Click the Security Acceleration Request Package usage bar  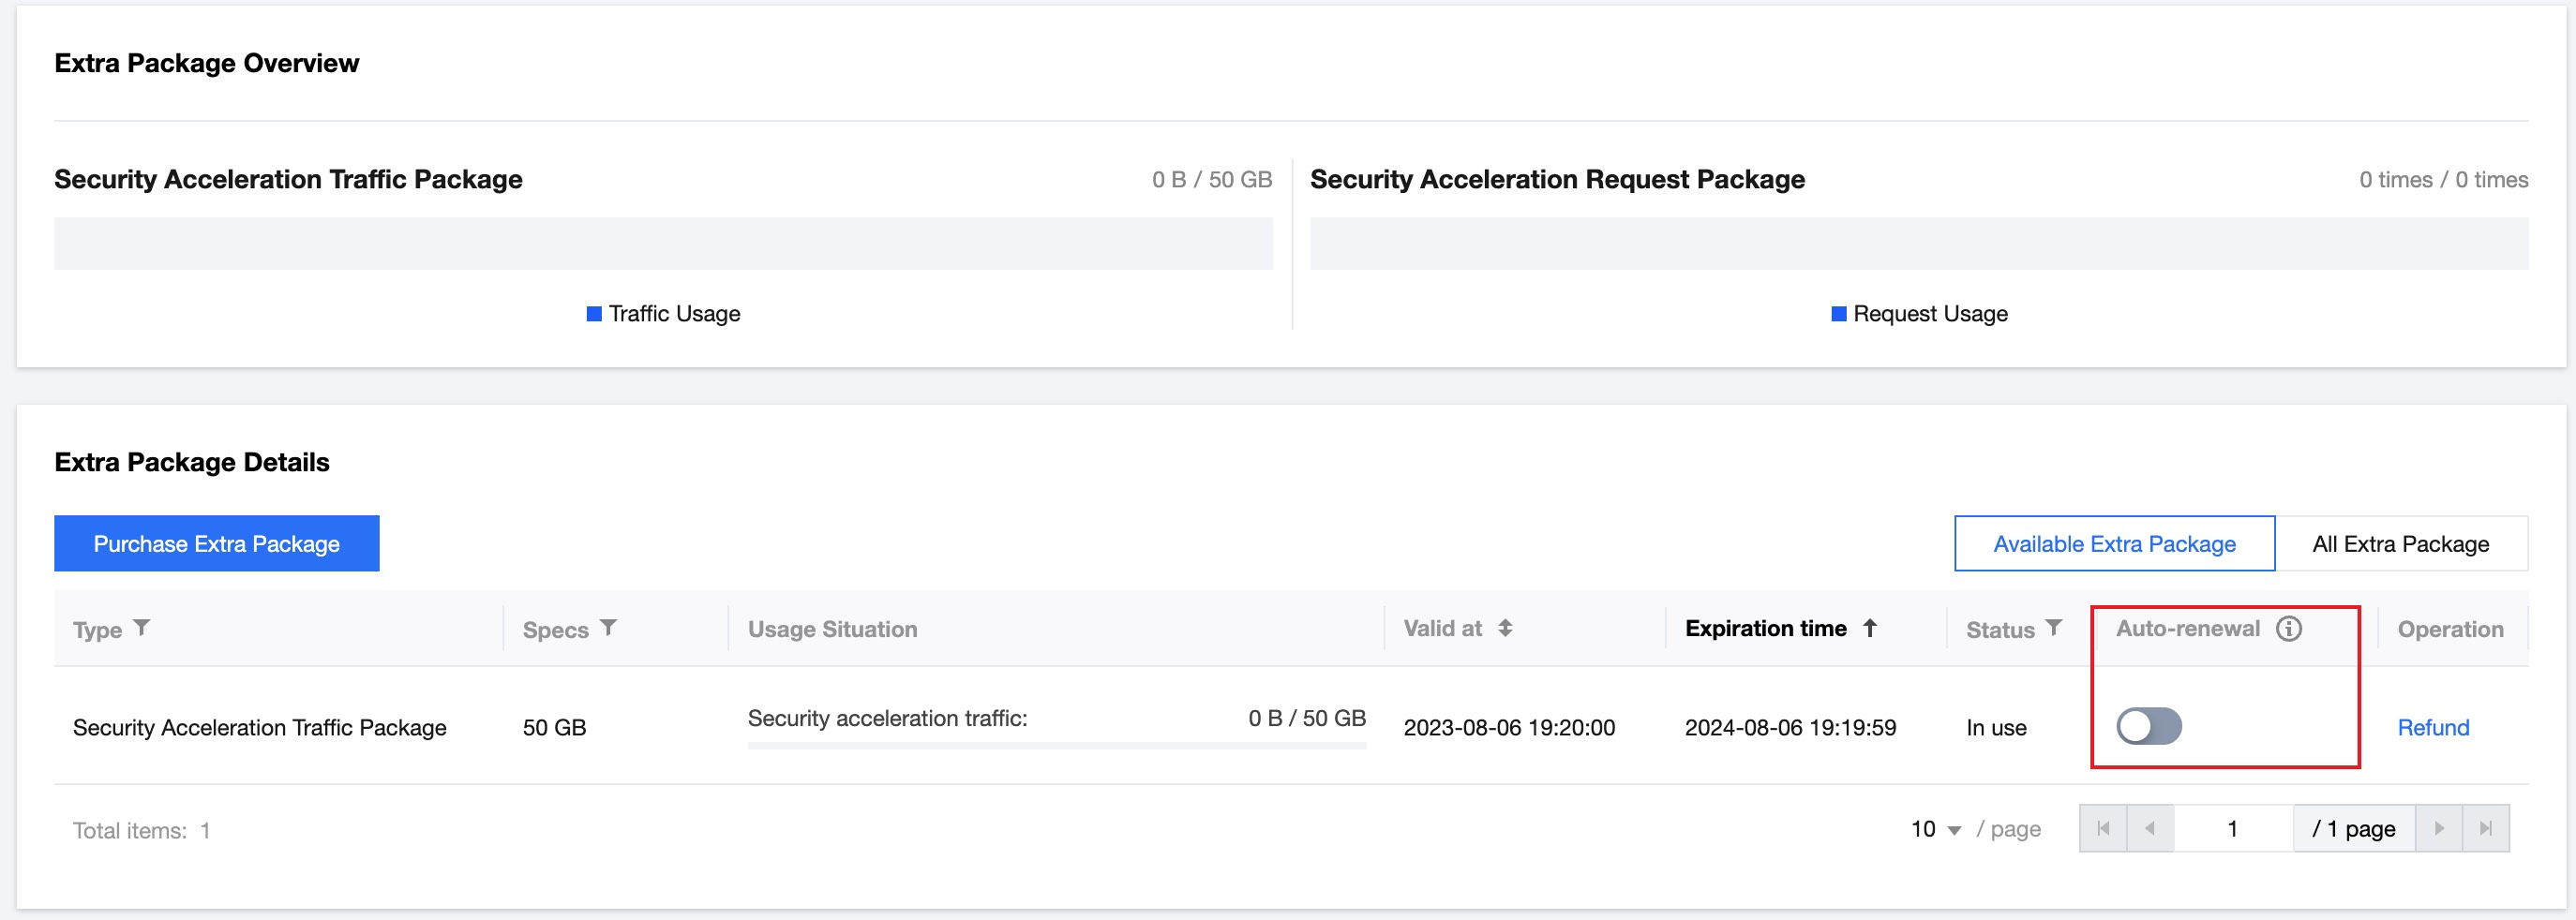tap(1918, 244)
